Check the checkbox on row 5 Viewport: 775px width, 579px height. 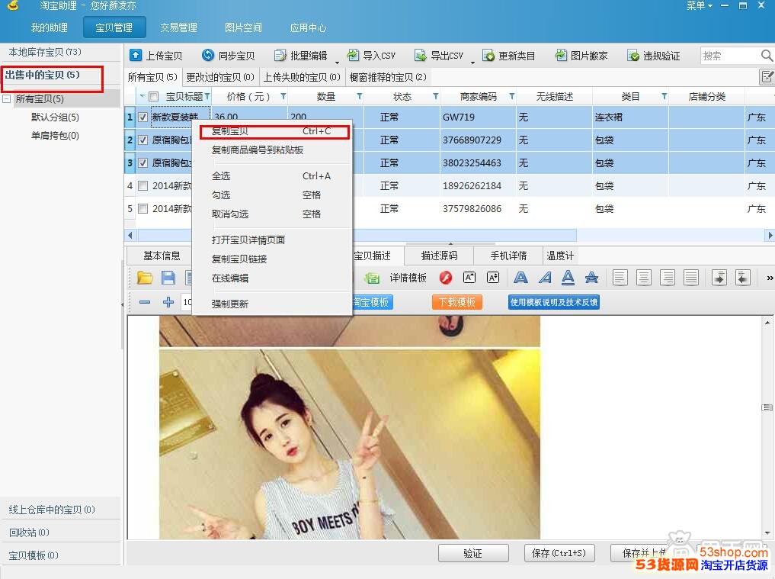(x=142, y=208)
